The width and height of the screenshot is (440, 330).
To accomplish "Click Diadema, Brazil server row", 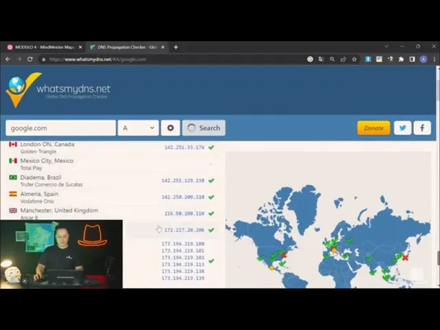I will (x=112, y=181).
